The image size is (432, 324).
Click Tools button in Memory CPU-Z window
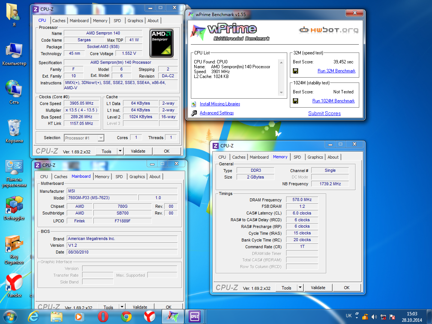click(x=286, y=288)
